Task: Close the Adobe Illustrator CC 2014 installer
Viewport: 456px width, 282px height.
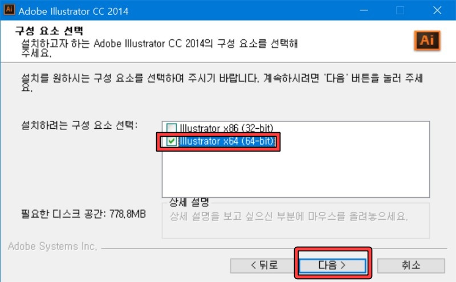Action: [437, 10]
